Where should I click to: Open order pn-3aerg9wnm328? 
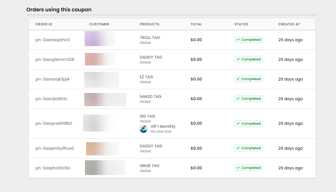click(55, 59)
